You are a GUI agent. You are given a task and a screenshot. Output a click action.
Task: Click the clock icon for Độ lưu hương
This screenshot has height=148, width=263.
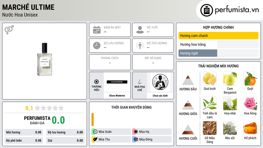pos(97,45)
